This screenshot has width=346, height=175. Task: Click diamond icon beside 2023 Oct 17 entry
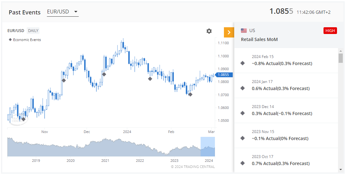[x=243, y=163]
